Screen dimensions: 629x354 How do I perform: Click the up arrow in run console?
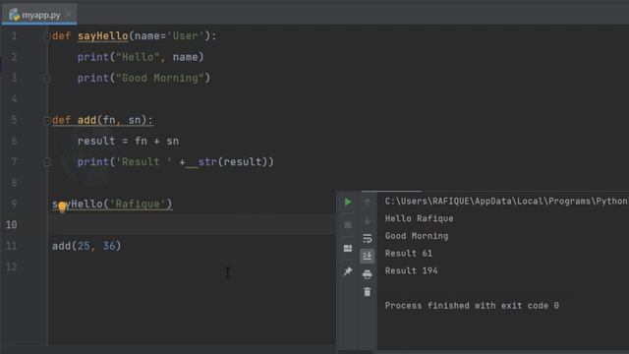point(367,203)
